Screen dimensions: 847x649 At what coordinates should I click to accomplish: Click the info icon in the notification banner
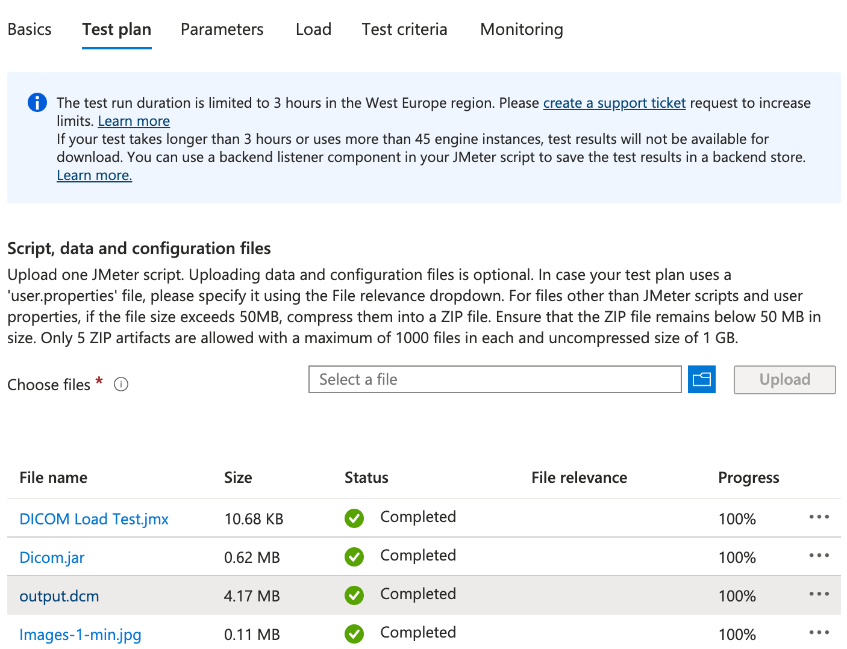pyautogui.click(x=37, y=102)
